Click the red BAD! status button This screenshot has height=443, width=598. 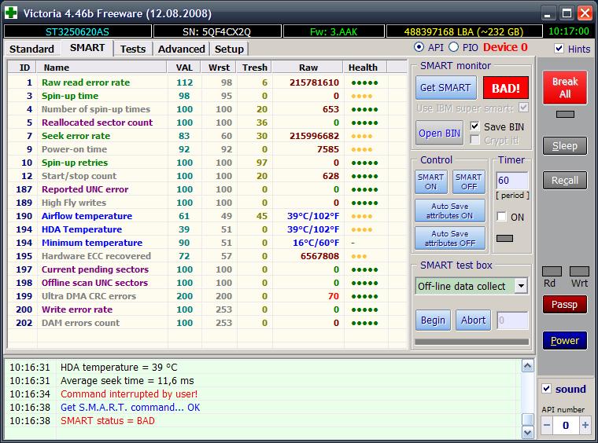pyautogui.click(x=506, y=88)
